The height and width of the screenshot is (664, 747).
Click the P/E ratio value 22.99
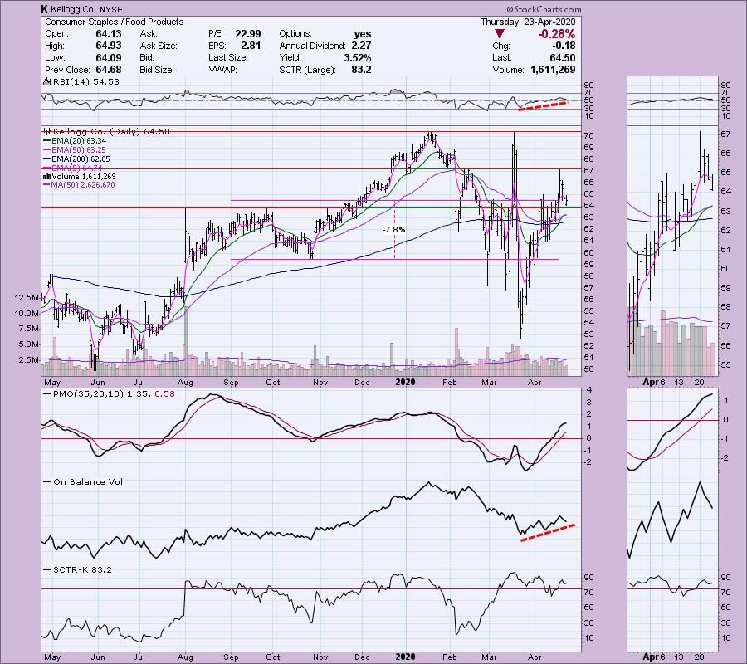247,34
